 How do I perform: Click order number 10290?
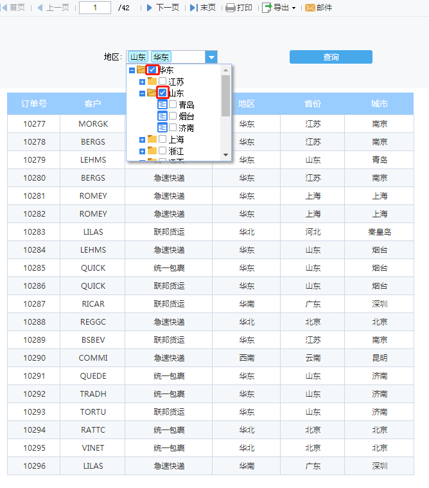(34, 358)
